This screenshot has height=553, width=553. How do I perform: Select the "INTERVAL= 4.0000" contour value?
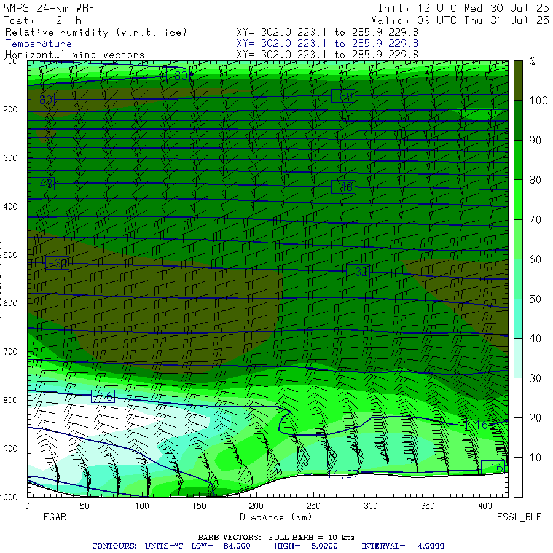click(402, 546)
